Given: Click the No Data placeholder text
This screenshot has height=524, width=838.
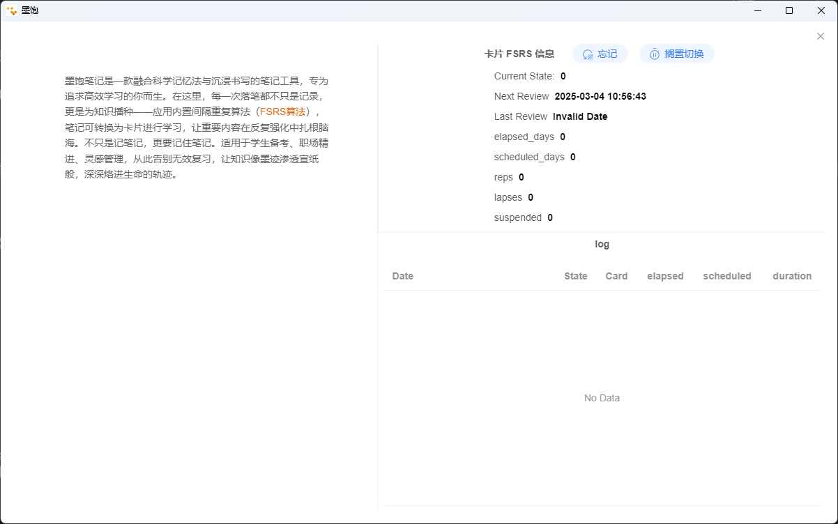Looking at the screenshot, I should [x=602, y=398].
